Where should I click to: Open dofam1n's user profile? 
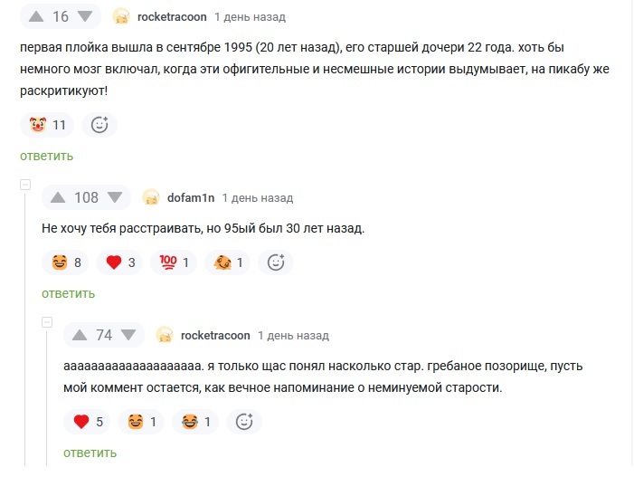(189, 197)
